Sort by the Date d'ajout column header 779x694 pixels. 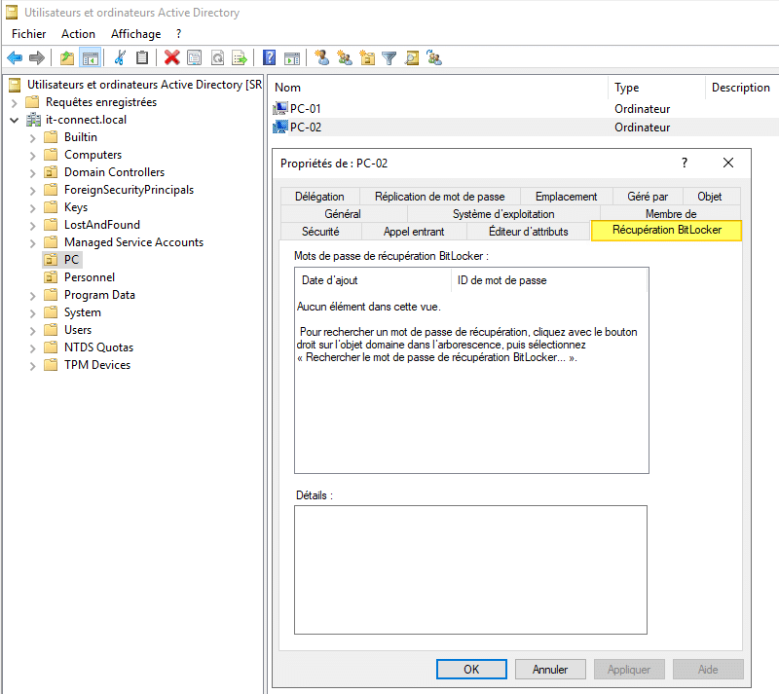click(330, 280)
